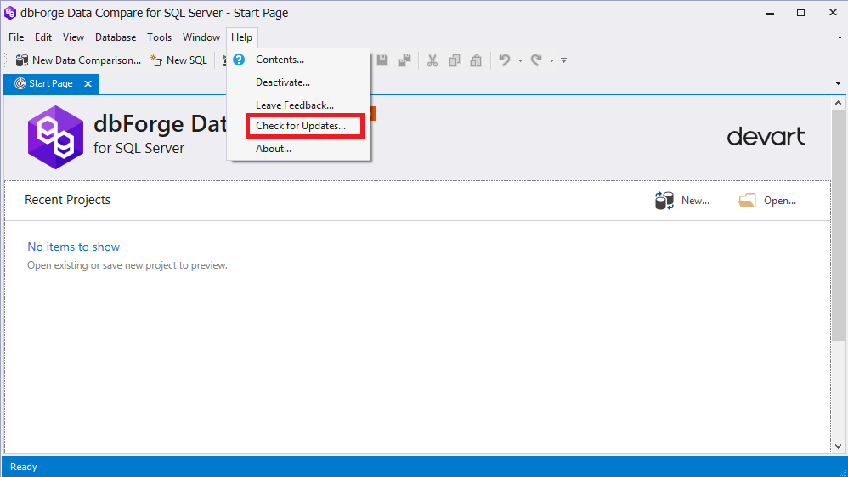Close the Start Page tab
Viewport: 848px width, 477px height.
[x=88, y=83]
